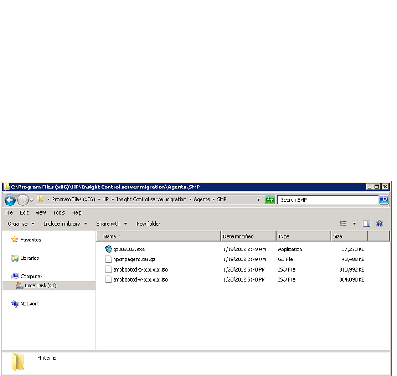This screenshot has width=397, height=376.
Task: Open the Share with dropdown
Action: [x=112, y=224]
